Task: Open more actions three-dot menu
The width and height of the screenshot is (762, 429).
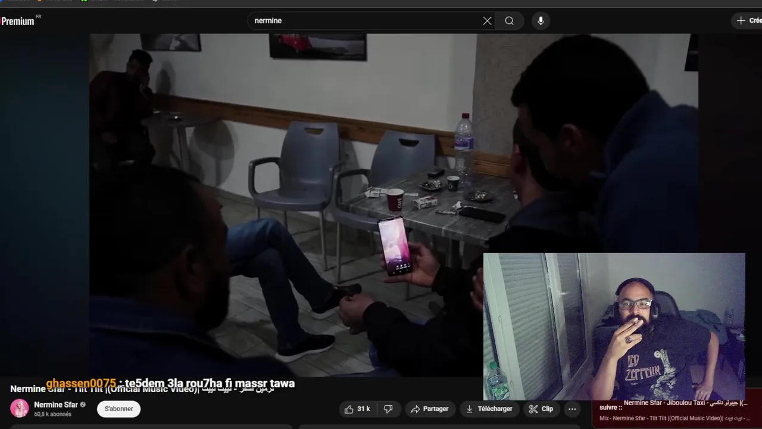Action: pos(572,409)
